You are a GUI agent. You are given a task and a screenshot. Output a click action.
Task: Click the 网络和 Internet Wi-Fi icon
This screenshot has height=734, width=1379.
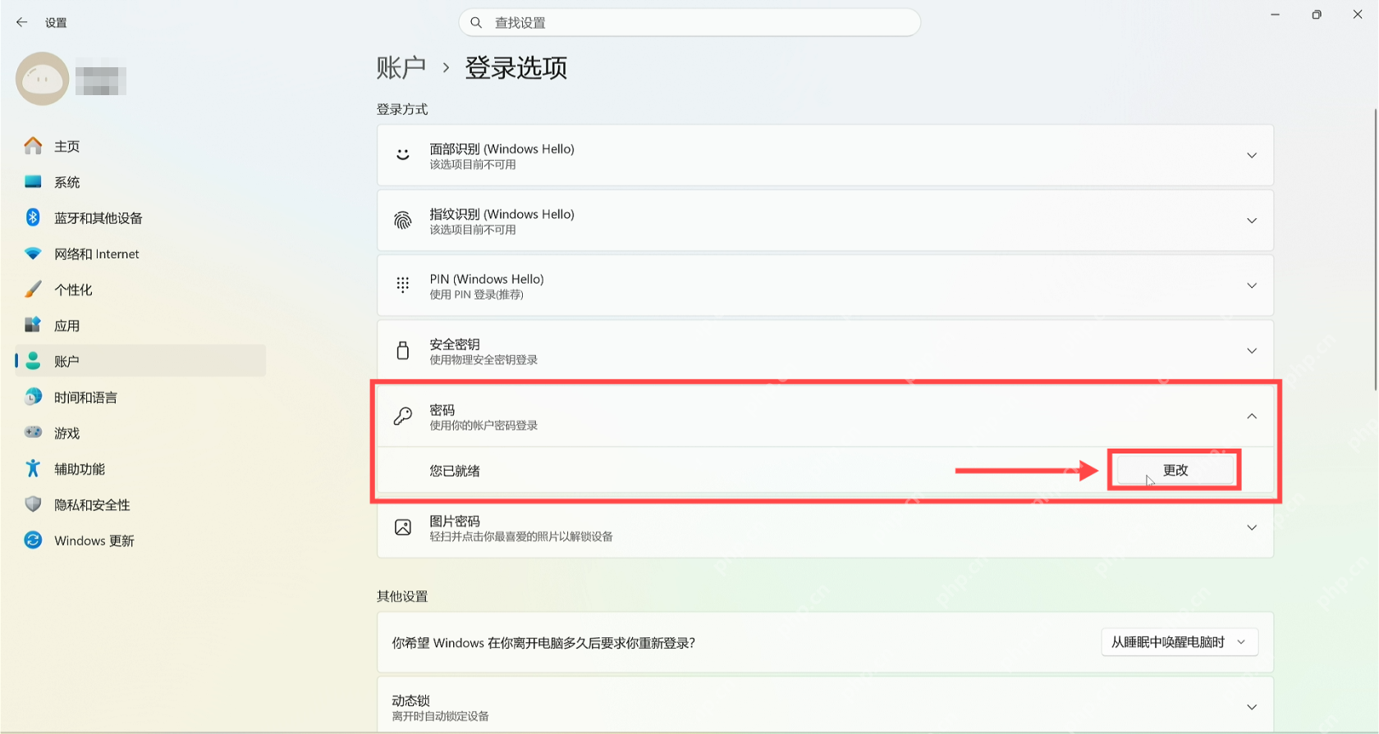click(x=33, y=253)
